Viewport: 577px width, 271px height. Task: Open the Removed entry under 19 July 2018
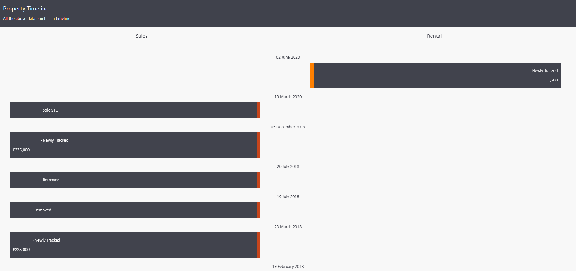tap(43, 210)
